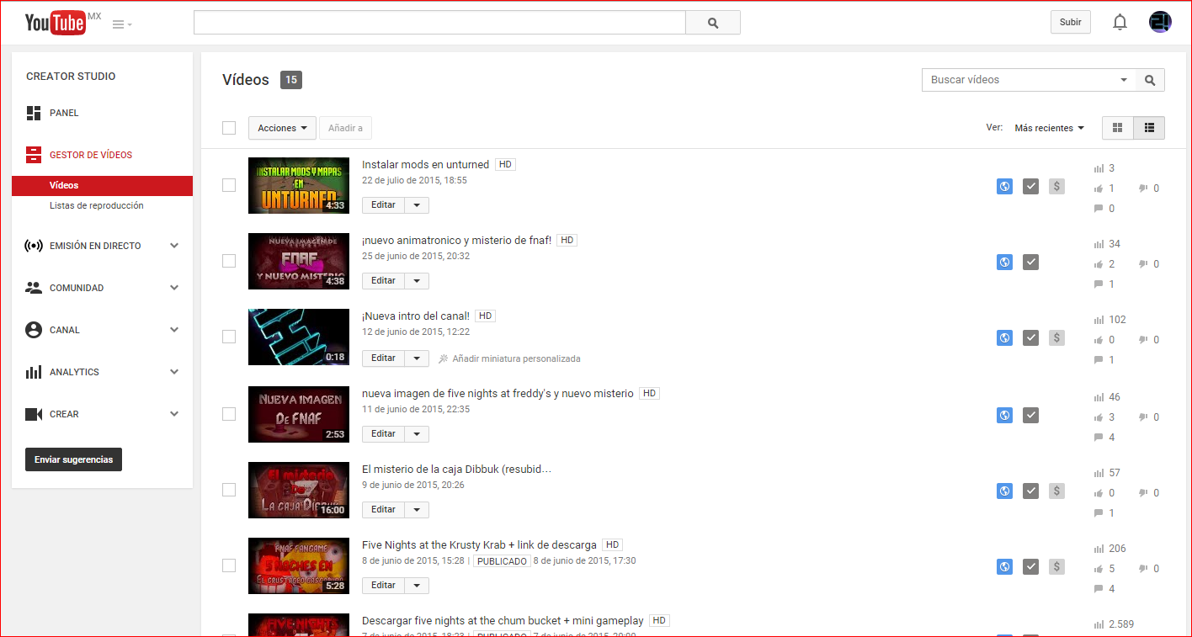
Task: Click the HD badge on Instalar mods en unturned
Action: click(505, 165)
